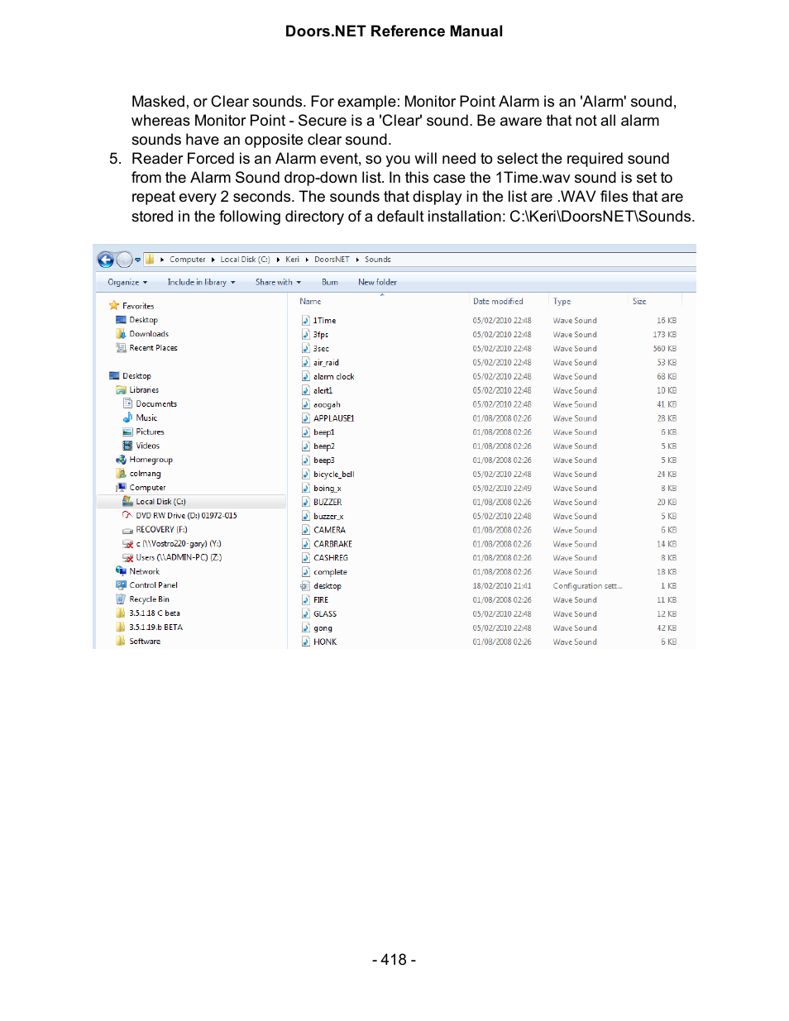Sort by Date modified column header

(x=498, y=302)
